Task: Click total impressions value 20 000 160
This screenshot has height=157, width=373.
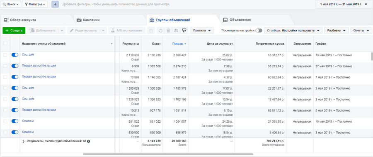Action: click(179, 141)
